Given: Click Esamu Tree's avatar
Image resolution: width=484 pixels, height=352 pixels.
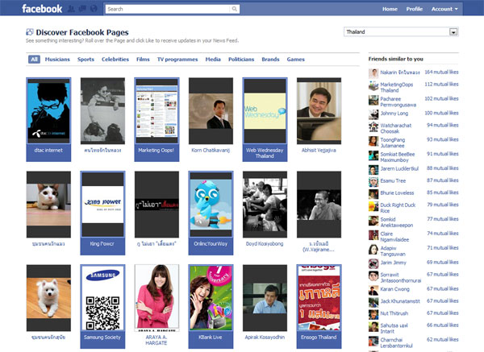Looking at the screenshot, I should (x=373, y=182).
